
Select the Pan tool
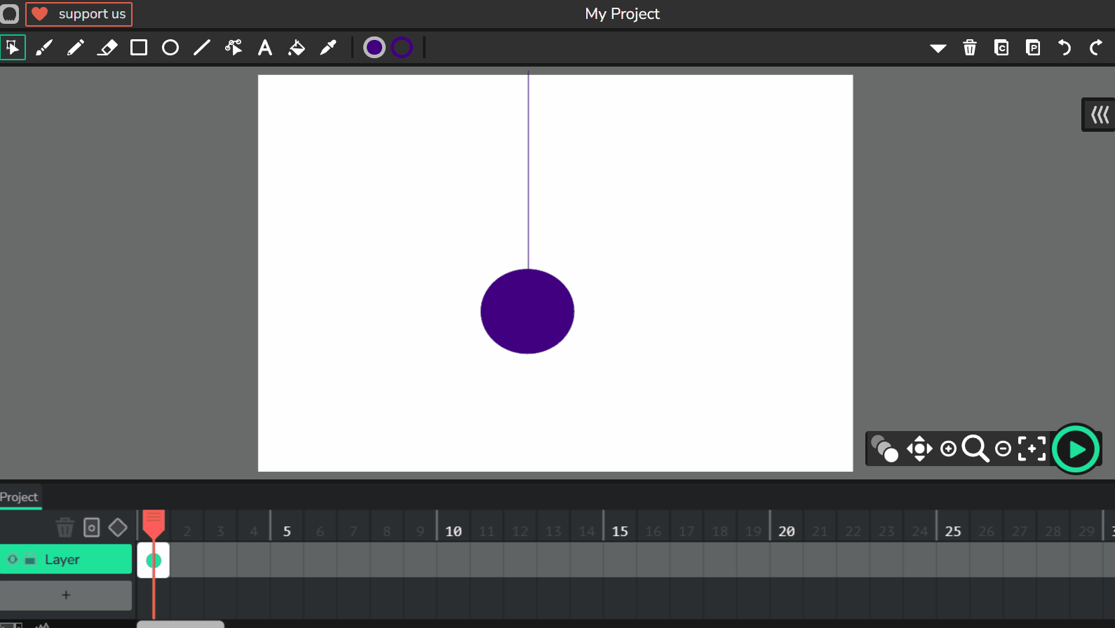[919, 449]
